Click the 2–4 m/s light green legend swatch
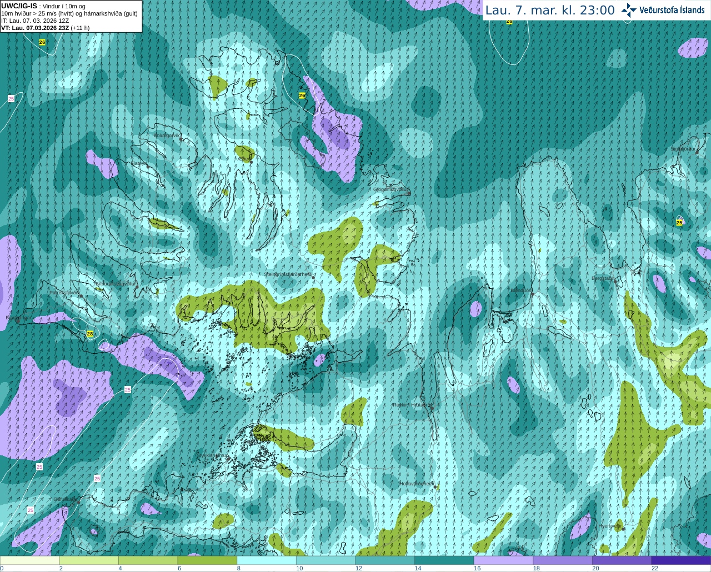The image size is (711, 572). click(89, 560)
